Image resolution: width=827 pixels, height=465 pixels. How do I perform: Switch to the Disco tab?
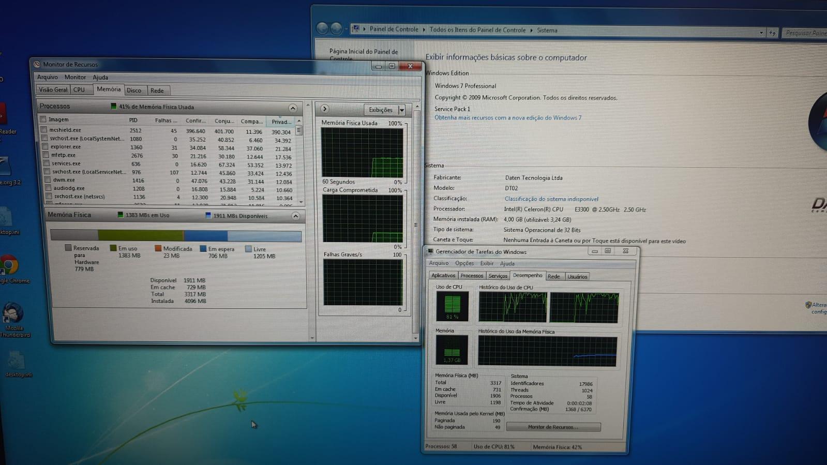coord(134,91)
